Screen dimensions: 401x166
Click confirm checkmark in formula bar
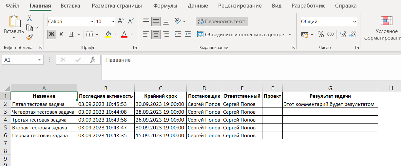click(x=78, y=60)
